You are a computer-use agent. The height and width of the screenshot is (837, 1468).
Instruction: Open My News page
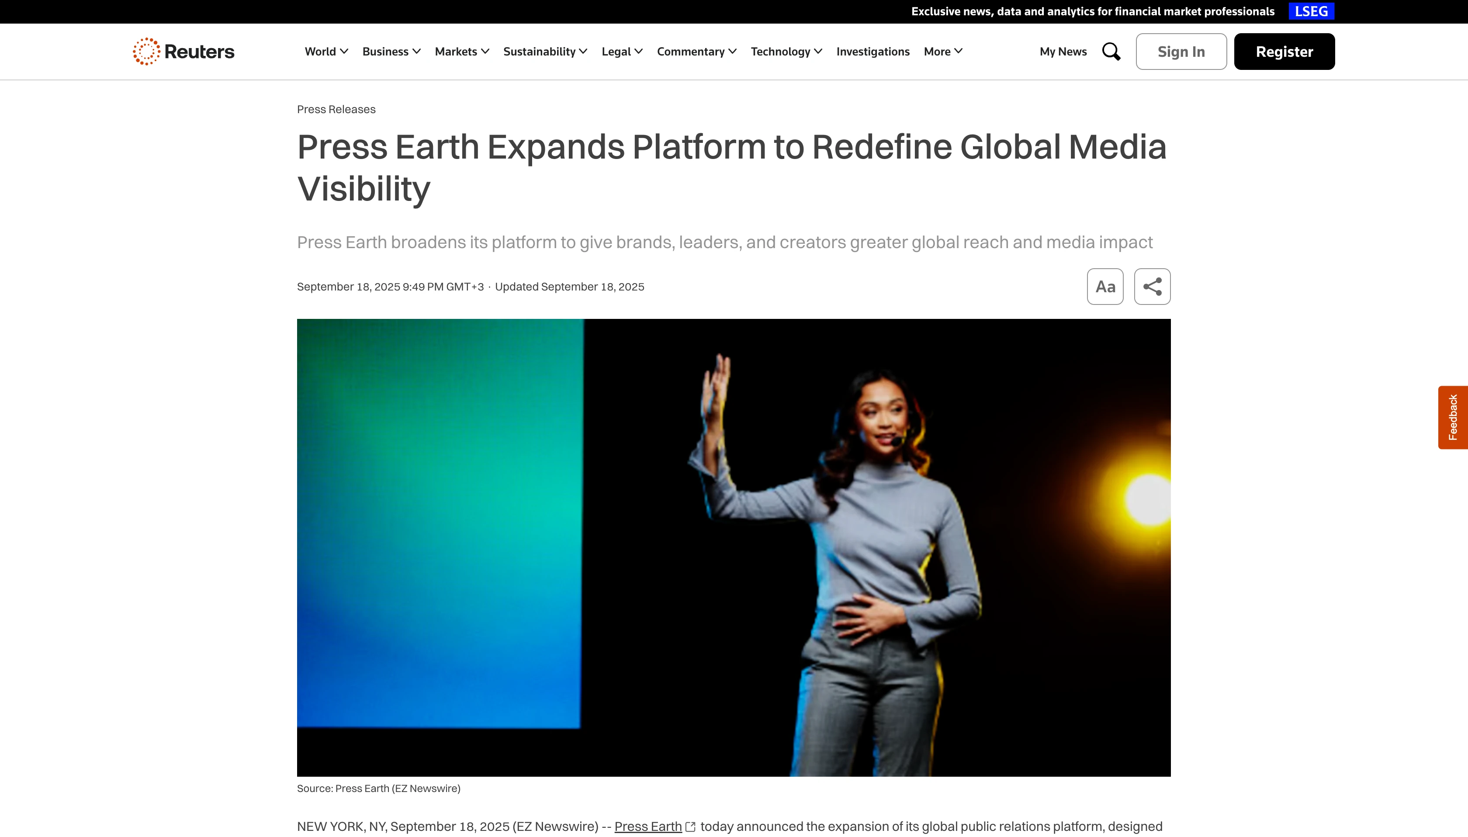(1063, 52)
